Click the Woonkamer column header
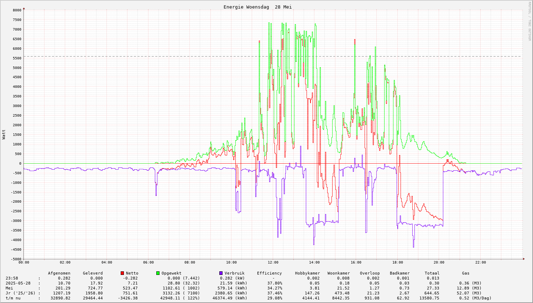The height and width of the screenshot is (303, 533). (338, 273)
